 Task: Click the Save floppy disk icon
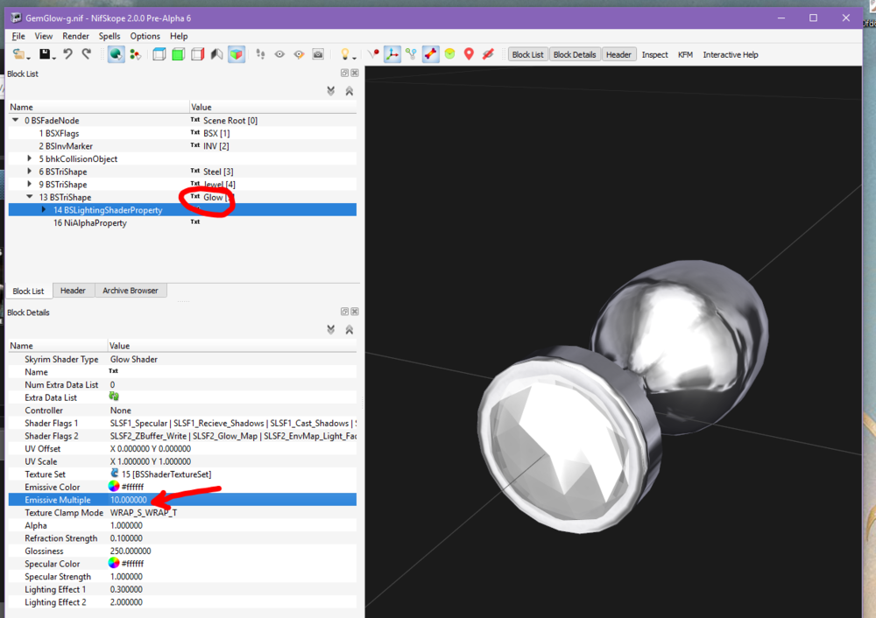[x=44, y=54]
